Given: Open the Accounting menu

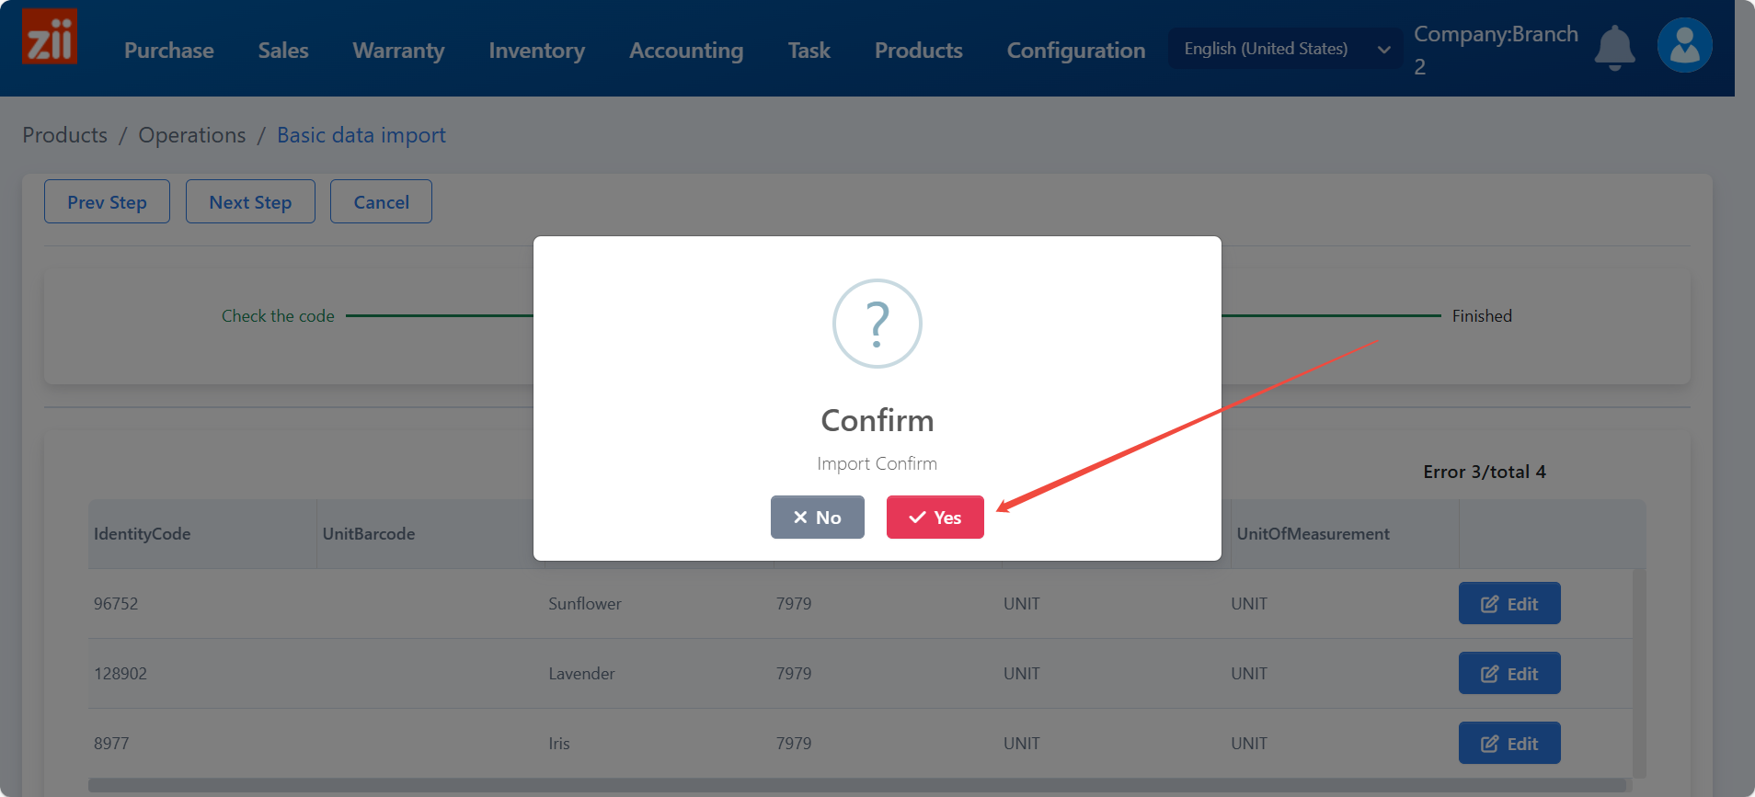Looking at the screenshot, I should click(686, 51).
